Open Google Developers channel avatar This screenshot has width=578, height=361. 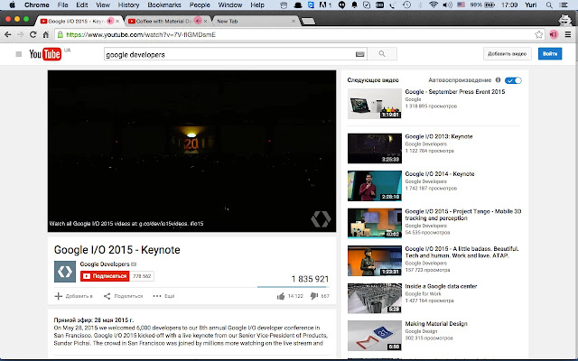pos(65,272)
